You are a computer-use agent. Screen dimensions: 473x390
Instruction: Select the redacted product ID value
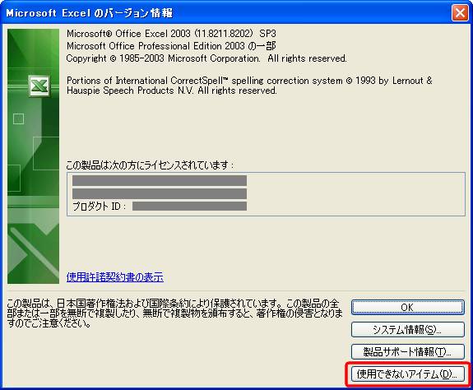(189, 207)
